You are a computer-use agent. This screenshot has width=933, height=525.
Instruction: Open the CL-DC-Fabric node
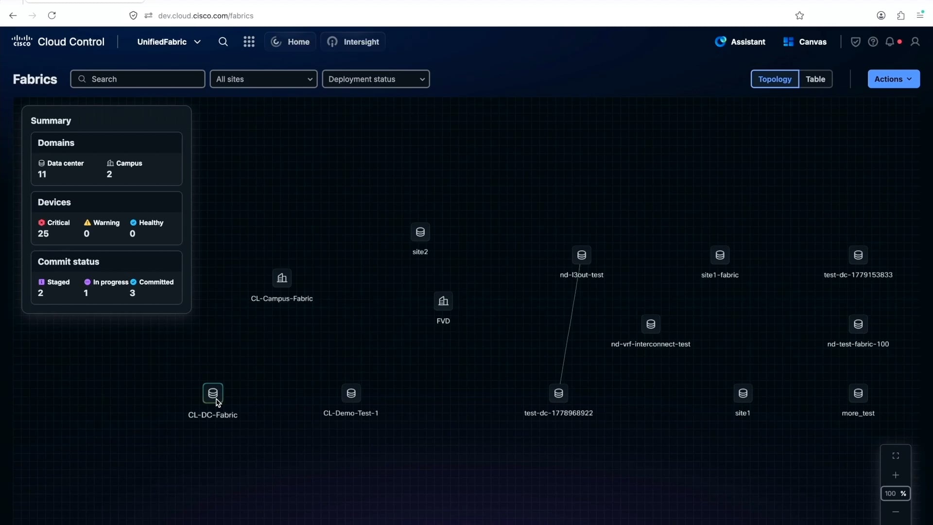tap(213, 393)
